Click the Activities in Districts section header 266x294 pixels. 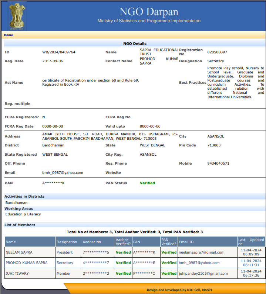[x=24, y=196]
